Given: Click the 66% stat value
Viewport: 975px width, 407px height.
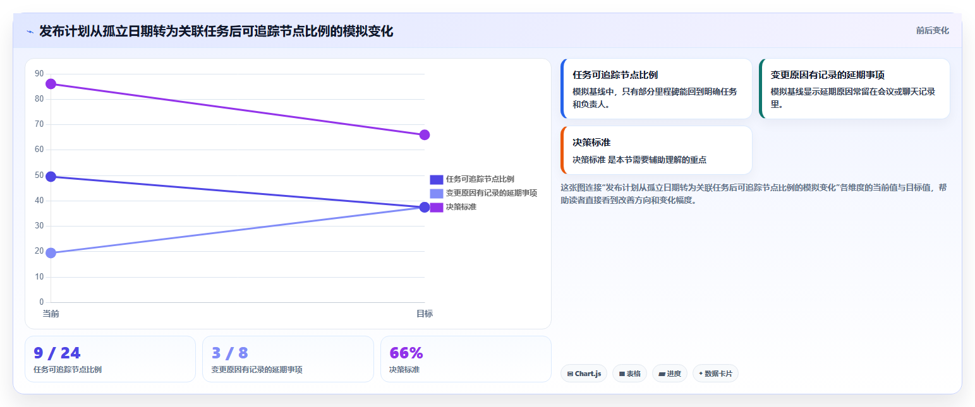Looking at the screenshot, I should click(x=406, y=353).
